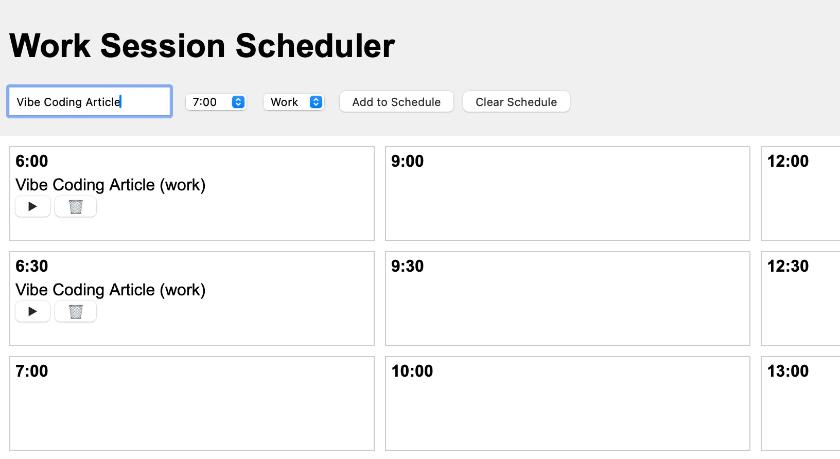This screenshot has height=459, width=840.
Task: Select the 13:00 time slot
Action: tap(800, 403)
